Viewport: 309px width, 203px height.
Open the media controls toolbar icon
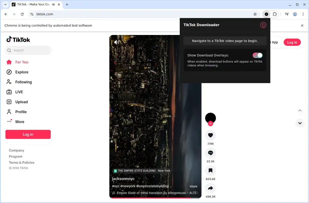tap(287, 14)
